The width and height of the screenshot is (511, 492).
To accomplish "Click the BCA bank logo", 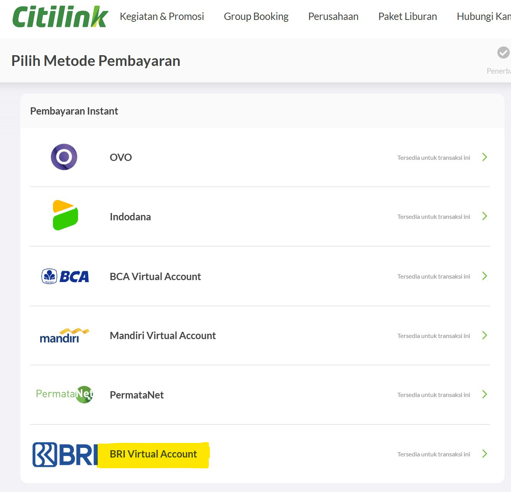I will pyautogui.click(x=65, y=276).
